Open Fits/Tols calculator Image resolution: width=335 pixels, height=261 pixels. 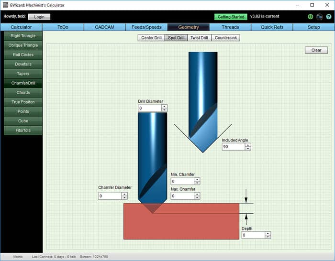[23, 130]
